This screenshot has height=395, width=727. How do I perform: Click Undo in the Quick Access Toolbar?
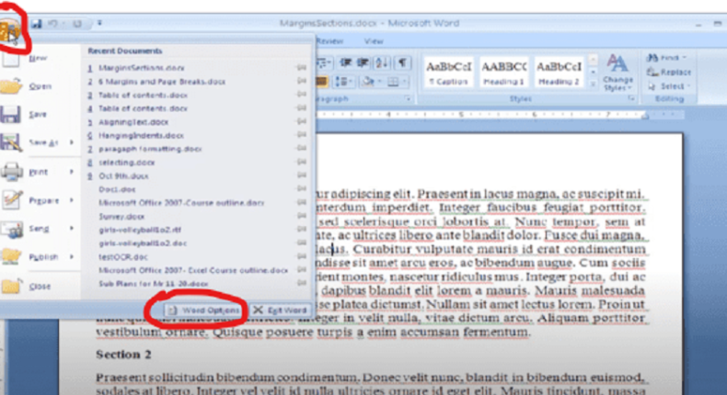pyautogui.click(x=52, y=23)
